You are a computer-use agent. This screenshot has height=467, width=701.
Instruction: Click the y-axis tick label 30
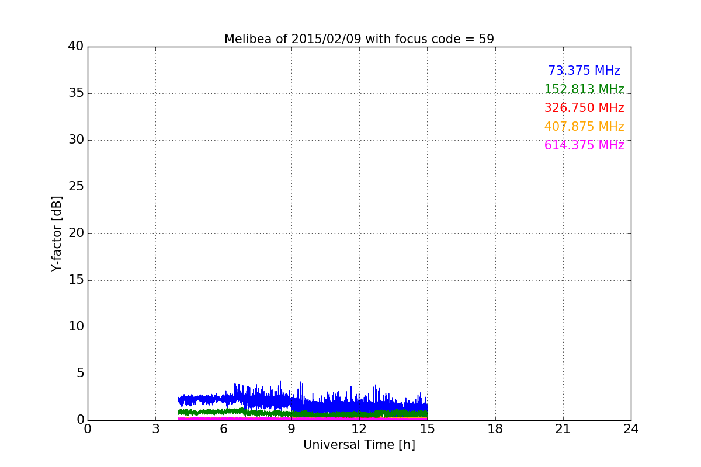click(76, 140)
